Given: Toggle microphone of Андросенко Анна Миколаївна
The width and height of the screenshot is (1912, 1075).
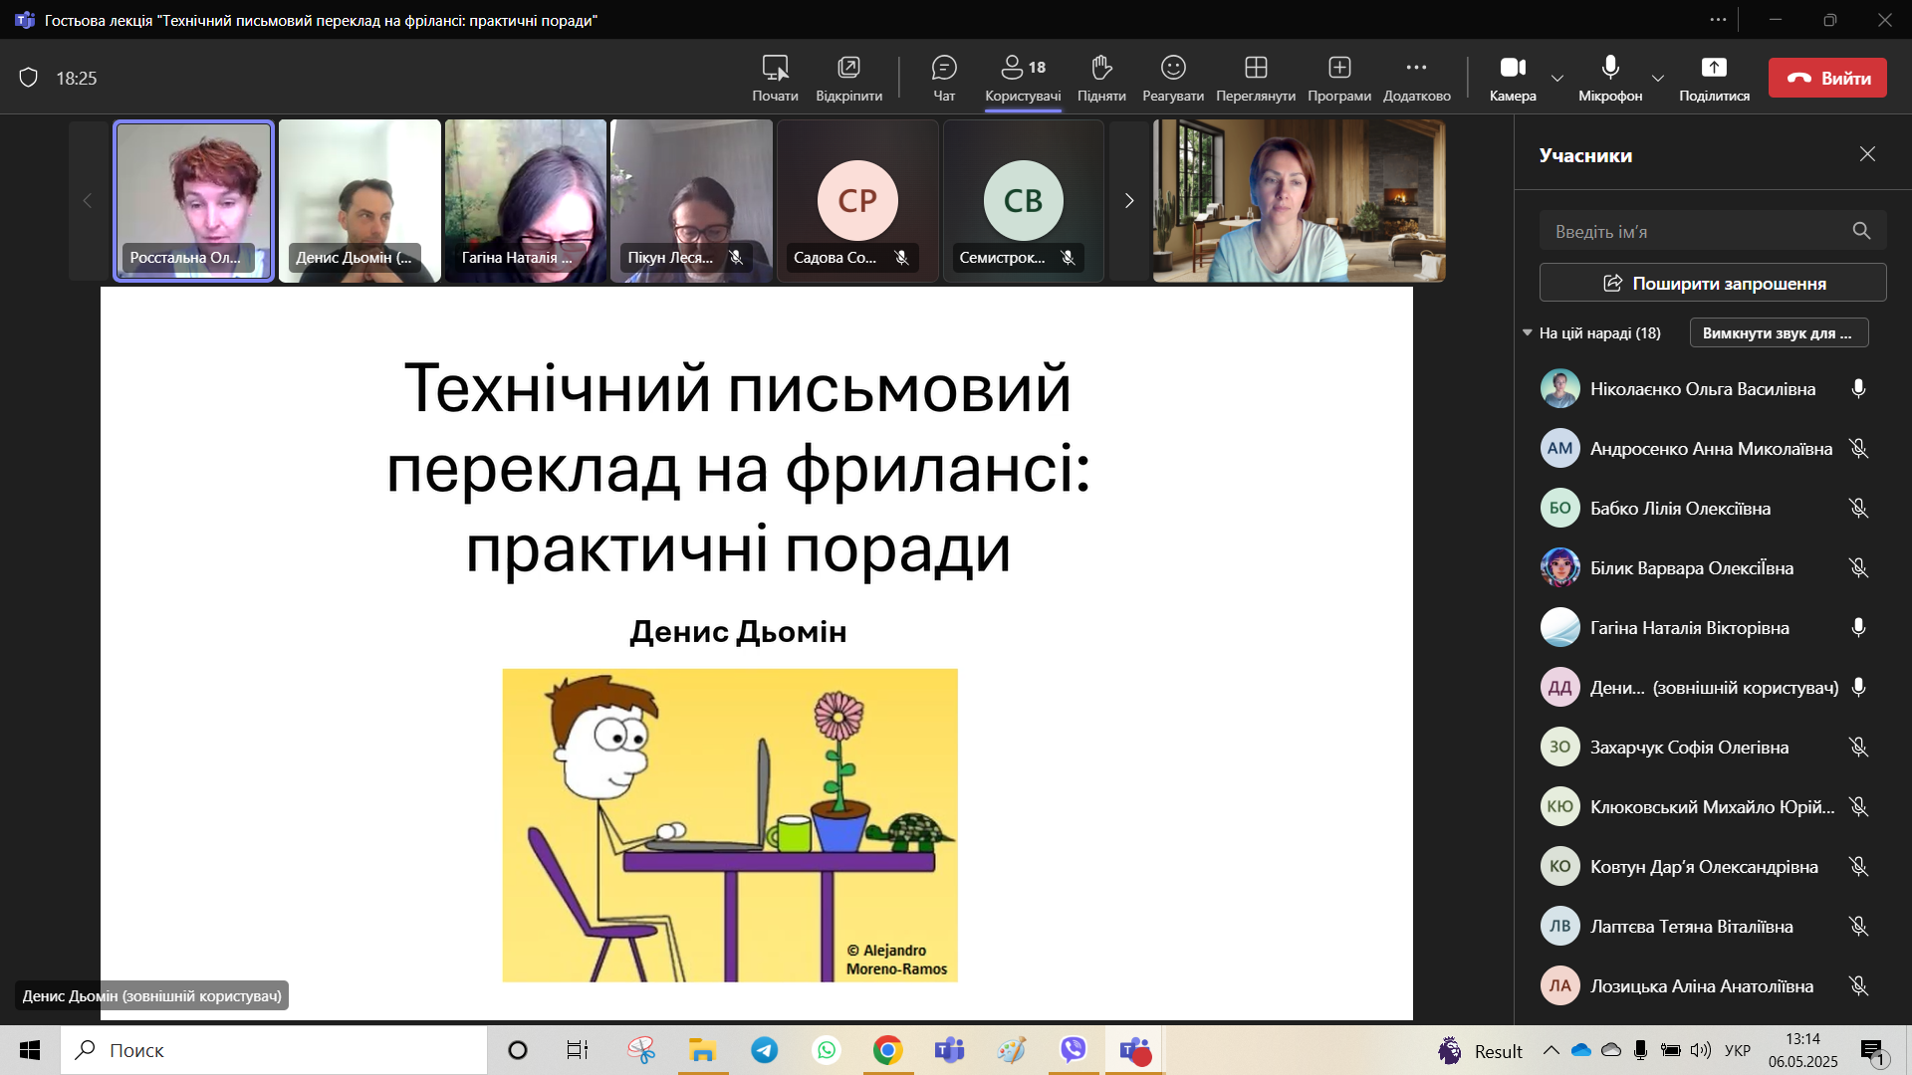Looking at the screenshot, I should tap(1858, 449).
